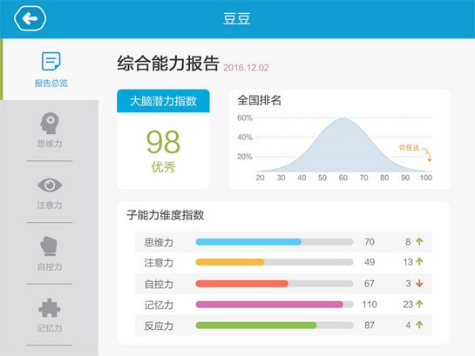Screen dimensions: 475x356
Task: Click the orange 你在这 marker arrow
Action: coord(427,155)
